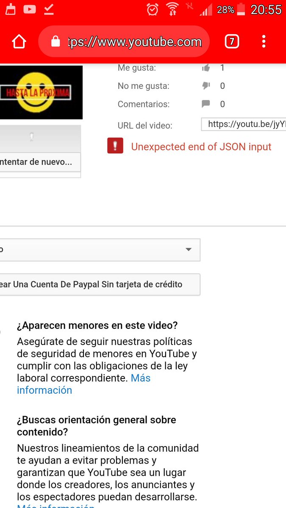
Task: Tap the alarm clock status icon
Action: coord(153,9)
